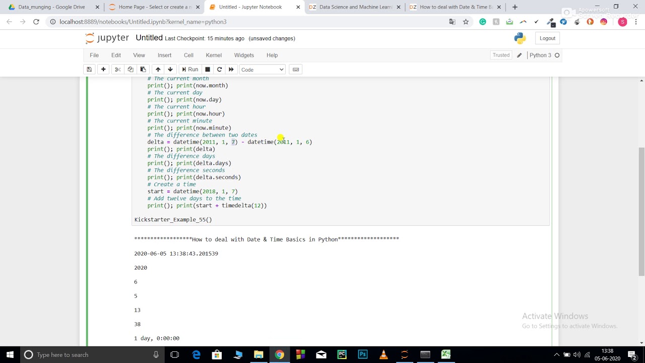Screen dimensions: 645x363
Task: Move the selected cell down arrow
Action: (170, 70)
